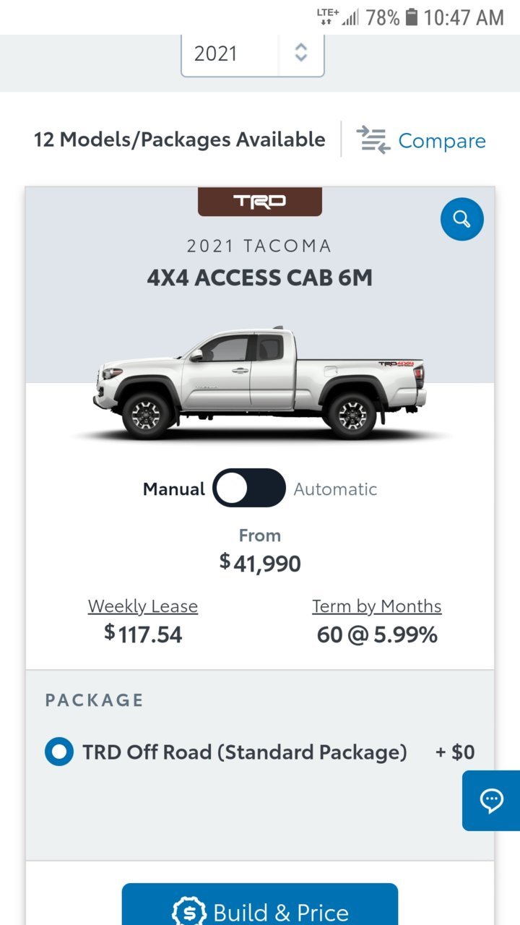Open the Term by Months options
The image size is (520, 925).
(377, 606)
